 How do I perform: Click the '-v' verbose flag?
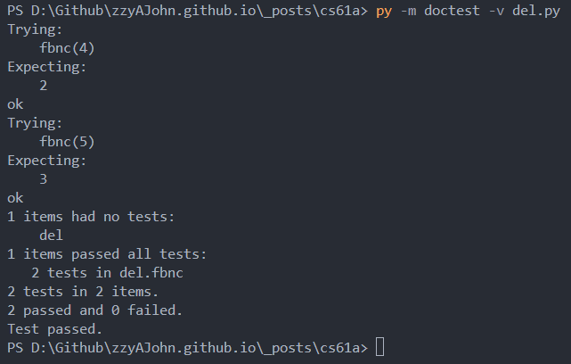[x=496, y=11]
